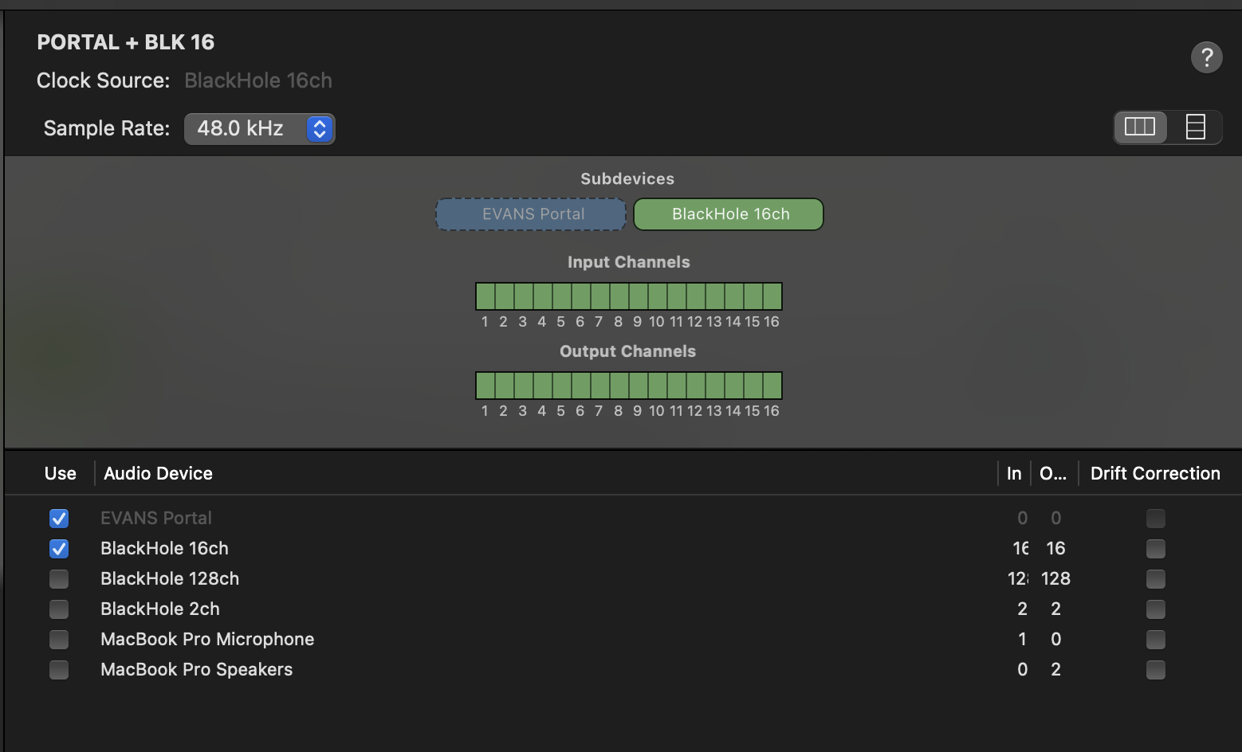Select the BlackHole 16ch subdevice pill
Screen dimensions: 1242x752
[729, 214]
